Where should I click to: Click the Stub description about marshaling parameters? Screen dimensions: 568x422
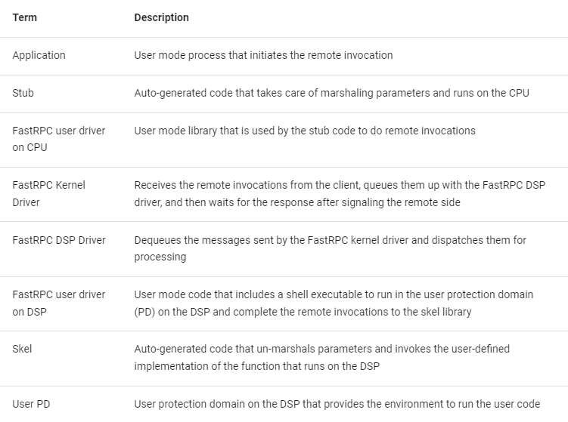pyautogui.click(x=331, y=93)
